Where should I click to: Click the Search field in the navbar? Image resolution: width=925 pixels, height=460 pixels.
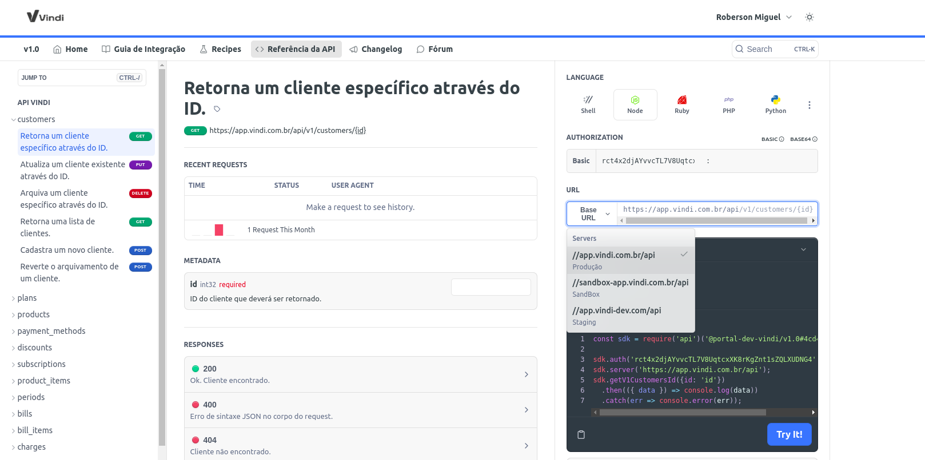click(775, 49)
